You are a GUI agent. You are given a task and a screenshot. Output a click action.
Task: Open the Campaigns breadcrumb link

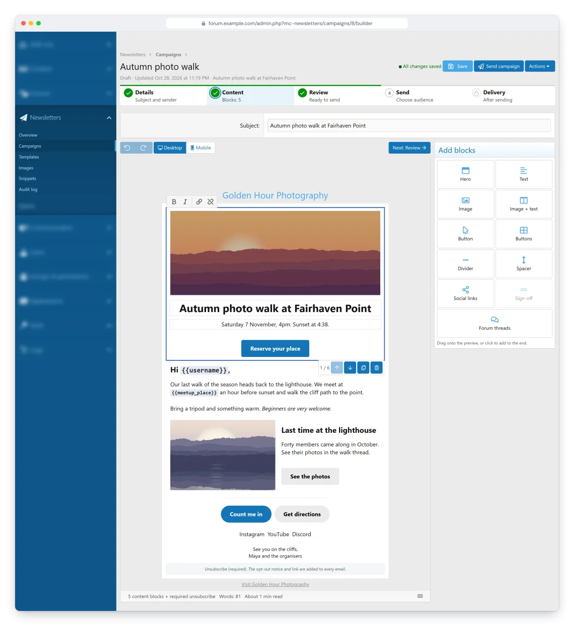[168, 55]
